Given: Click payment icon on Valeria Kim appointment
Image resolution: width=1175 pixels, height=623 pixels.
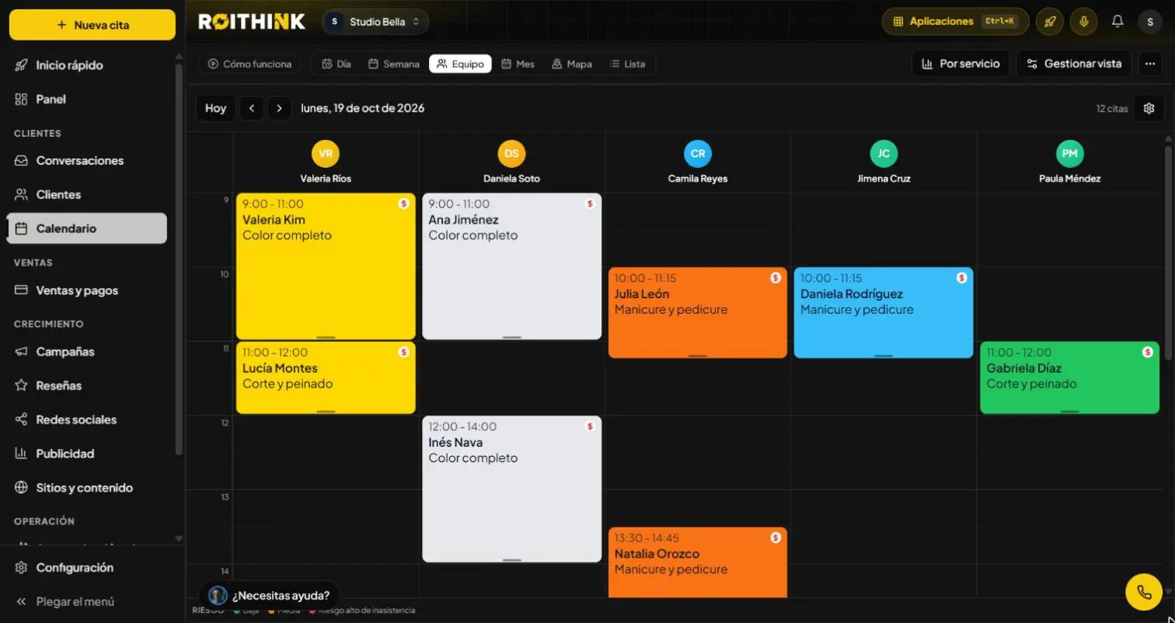Looking at the screenshot, I should pyautogui.click(x=403, y=204).
